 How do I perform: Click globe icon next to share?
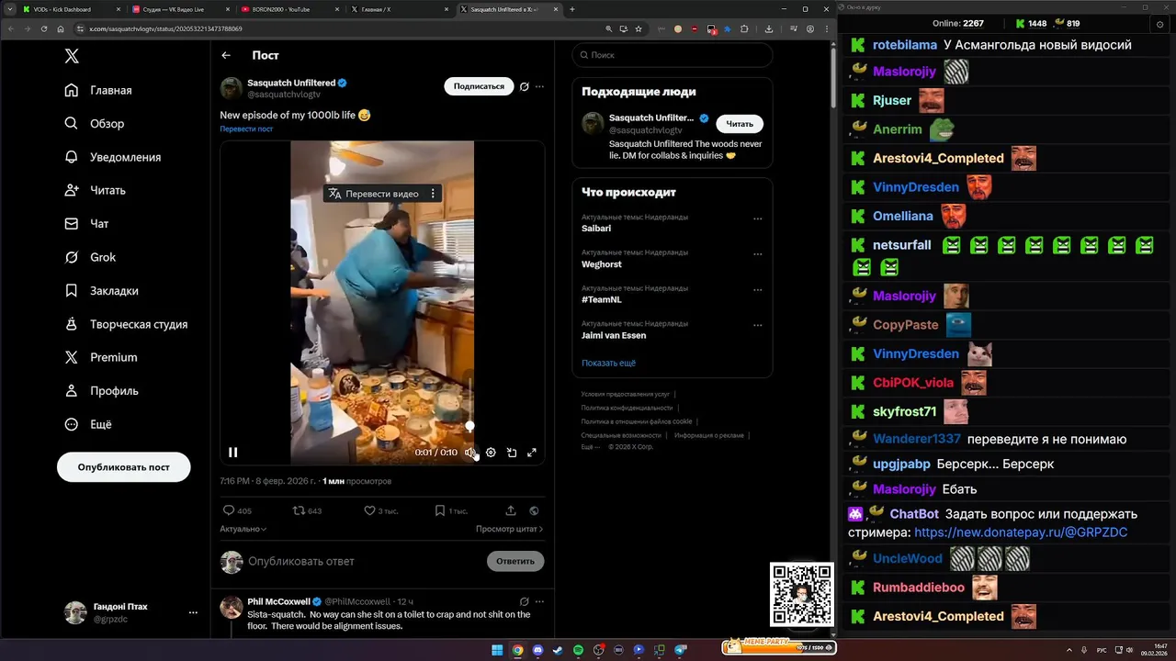click(534, 510)
